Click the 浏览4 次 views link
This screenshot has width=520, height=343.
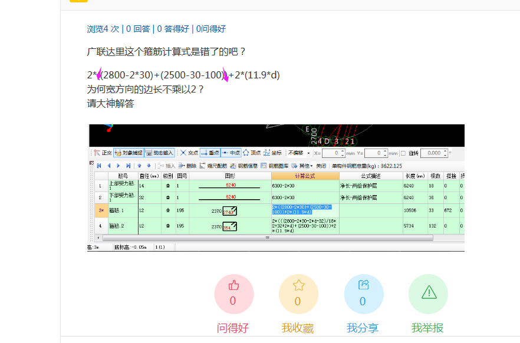pyautogui.click(x=103, y=29)
